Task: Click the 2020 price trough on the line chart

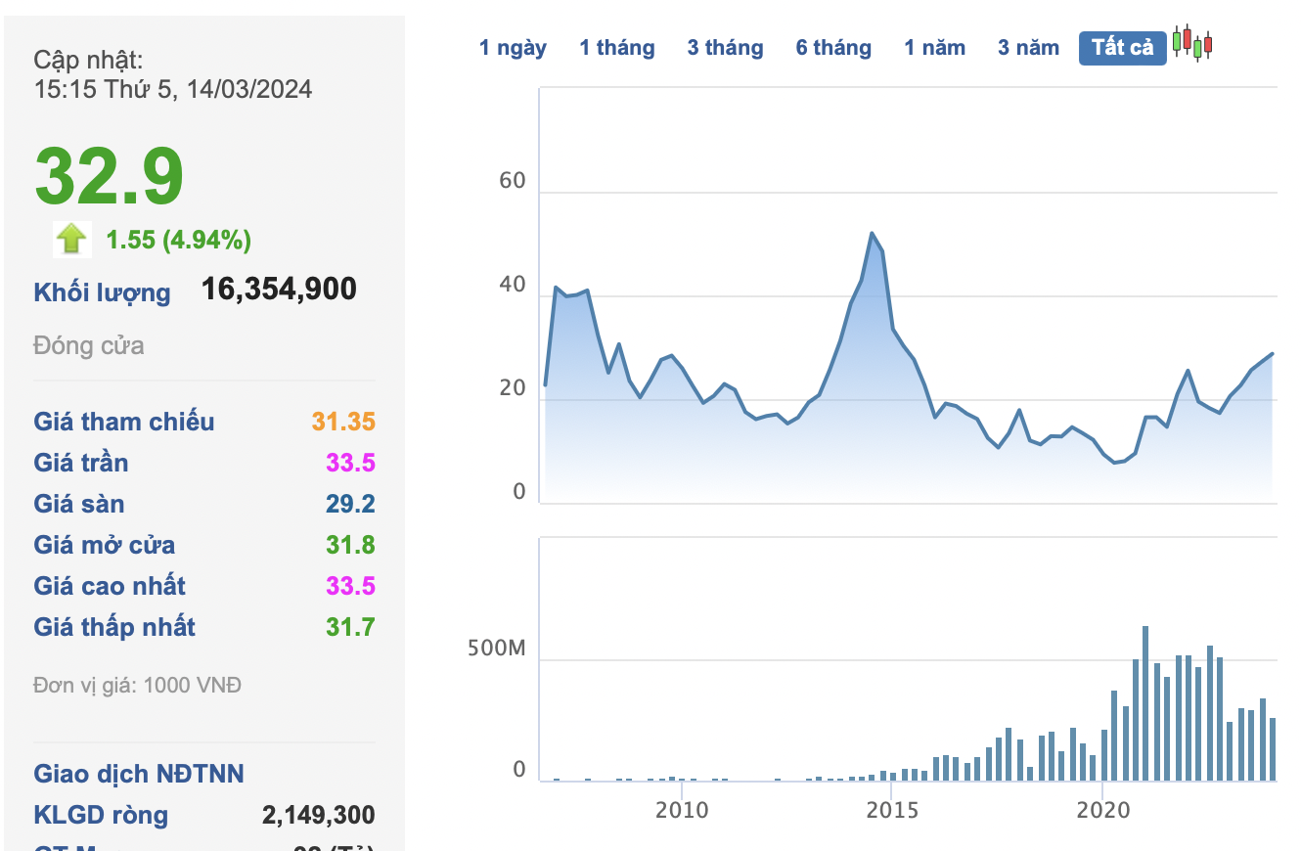Action: [1114, 462]
